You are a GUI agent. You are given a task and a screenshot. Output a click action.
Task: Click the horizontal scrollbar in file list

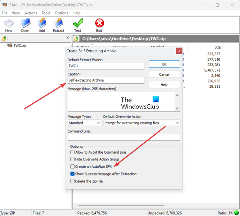pos(121,206)
